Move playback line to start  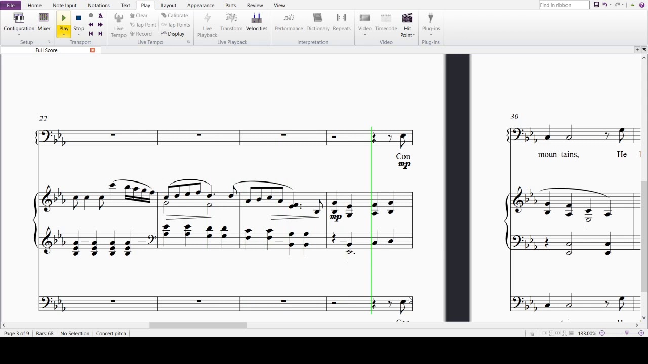91,34
